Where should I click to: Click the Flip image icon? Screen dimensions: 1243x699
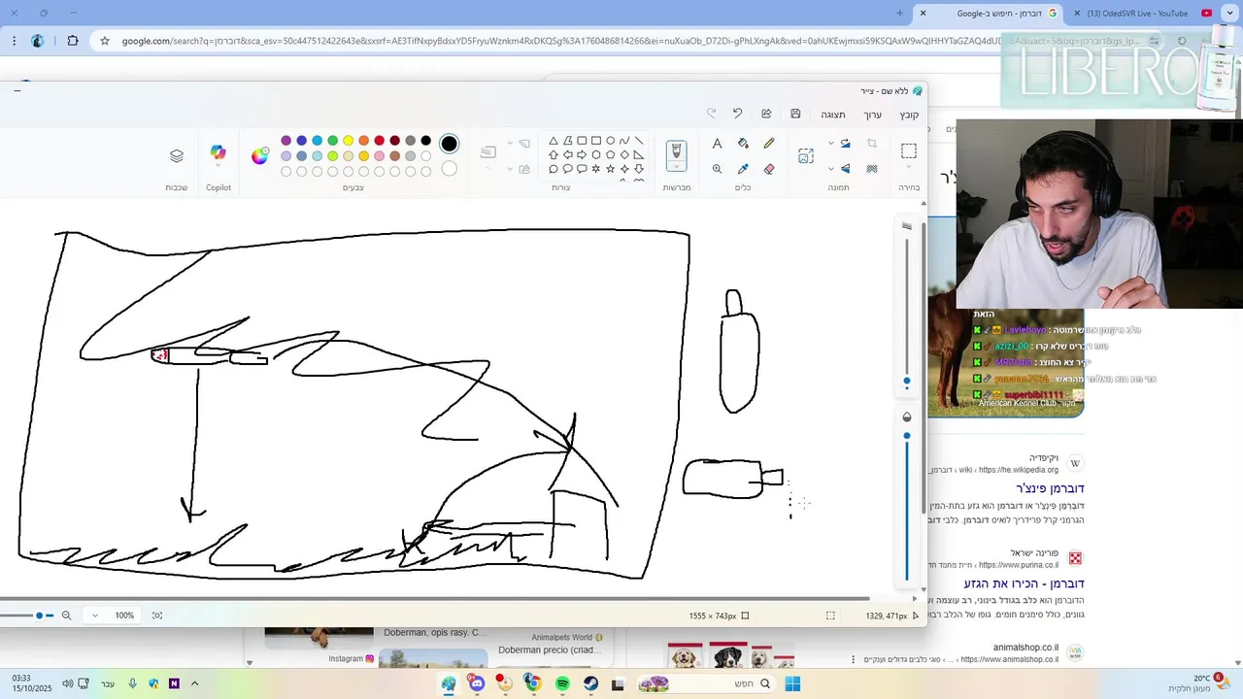[845, 169]
